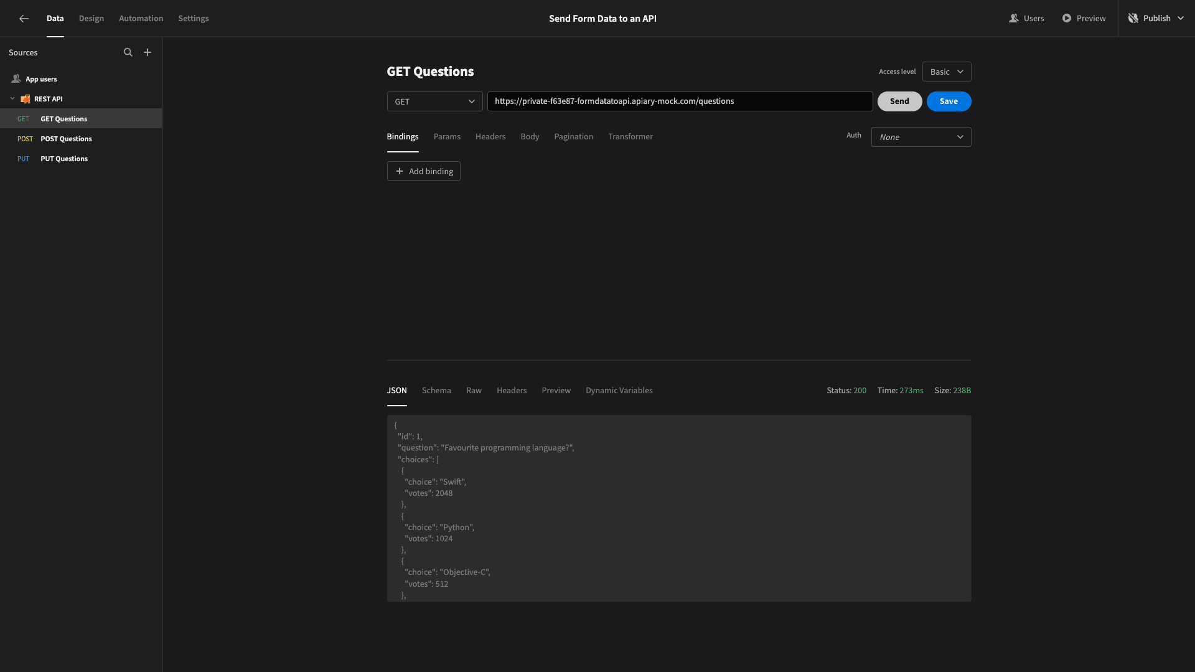Image resolution: width=1195 pixels, height=672 pixels.
Task: Click the Status: 200 text
Action: [846, 391]
